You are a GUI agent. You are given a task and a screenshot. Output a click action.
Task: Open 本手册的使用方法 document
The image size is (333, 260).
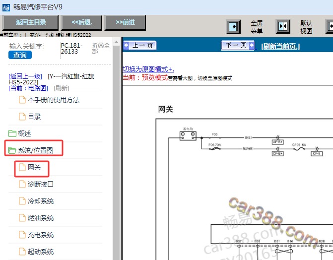pyautogui.click(x=54, y=100)
